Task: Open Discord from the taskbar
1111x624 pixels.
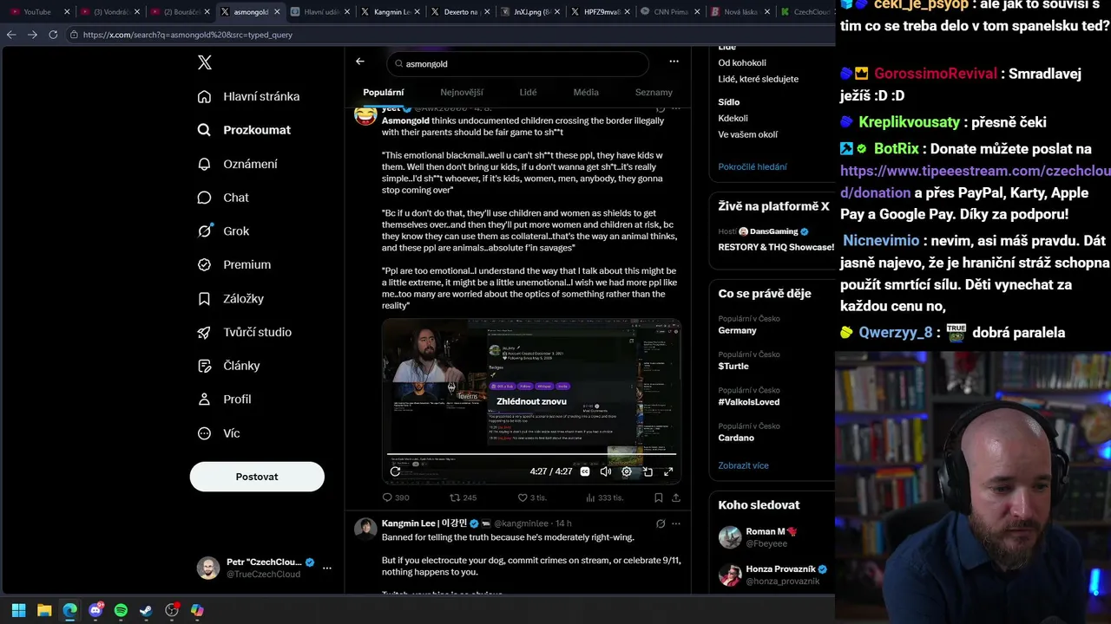Action: pos(95,610)
